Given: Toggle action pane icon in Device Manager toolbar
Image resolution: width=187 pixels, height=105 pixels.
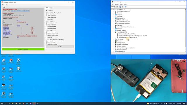Looking at the screenshot, I should [x=122, y=7].
